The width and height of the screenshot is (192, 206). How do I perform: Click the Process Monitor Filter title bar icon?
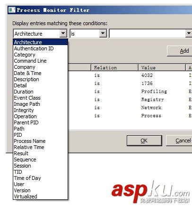(12, 10)
